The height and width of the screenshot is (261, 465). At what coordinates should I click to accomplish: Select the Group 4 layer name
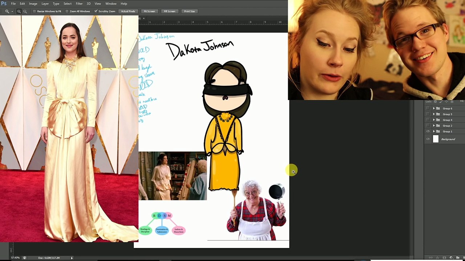pyautogui.click(x=447, y=120)
